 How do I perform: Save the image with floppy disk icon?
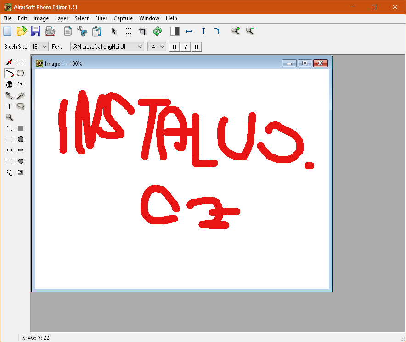click(35, 31)
